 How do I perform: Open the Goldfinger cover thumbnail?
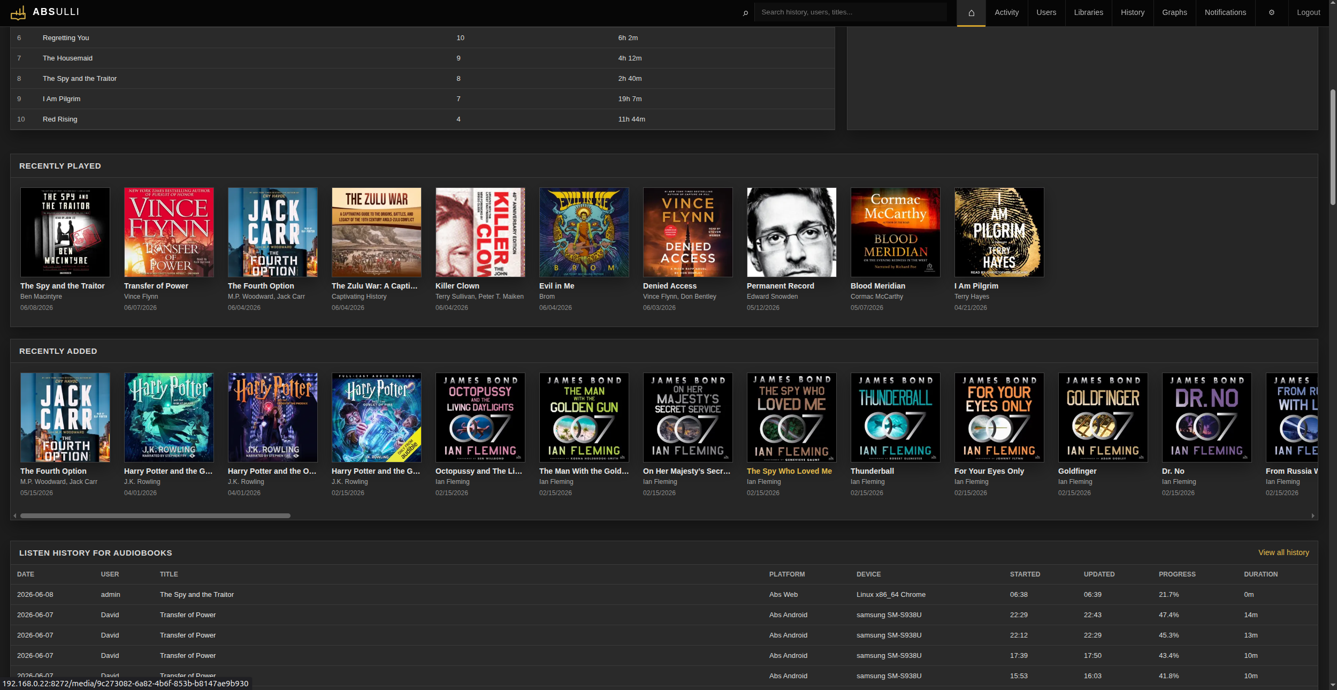point(1103,418)
